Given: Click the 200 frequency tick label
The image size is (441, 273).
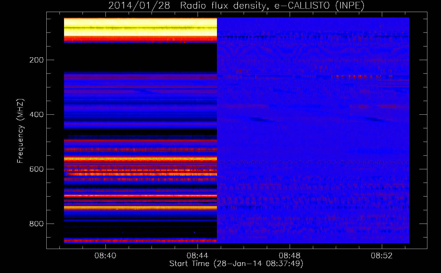Looking at the screenshot, I should [37, 60].
